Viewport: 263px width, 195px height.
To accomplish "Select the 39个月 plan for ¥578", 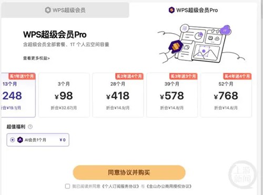I will coord(172,95).
